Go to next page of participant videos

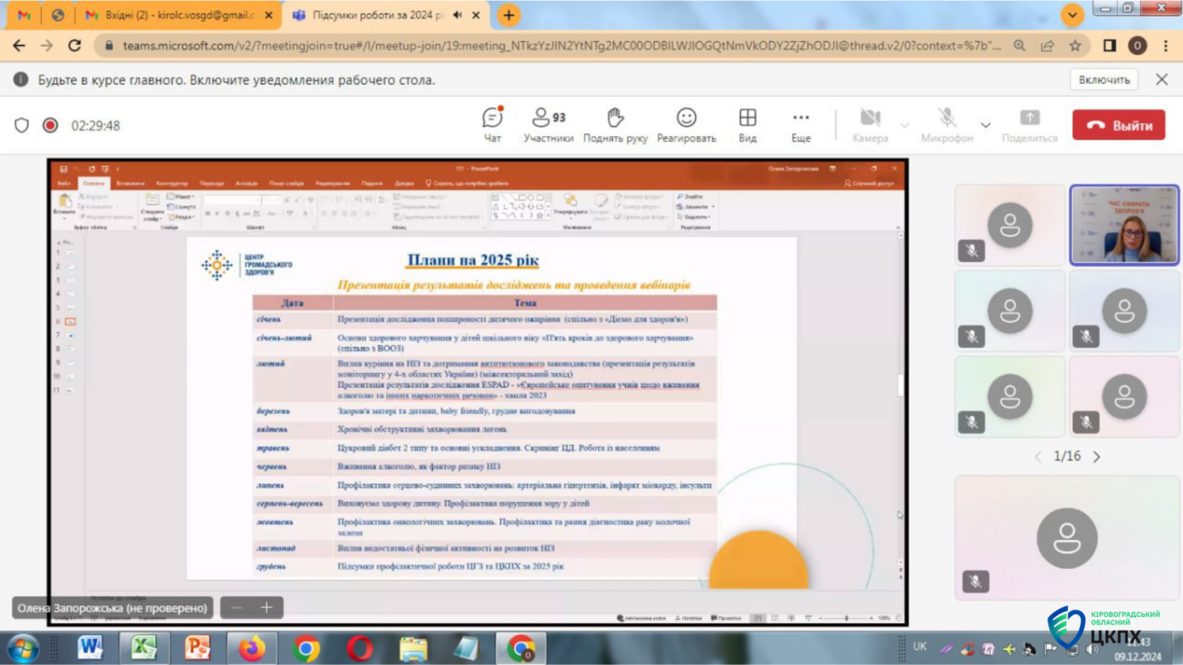tap(1096, 457)
